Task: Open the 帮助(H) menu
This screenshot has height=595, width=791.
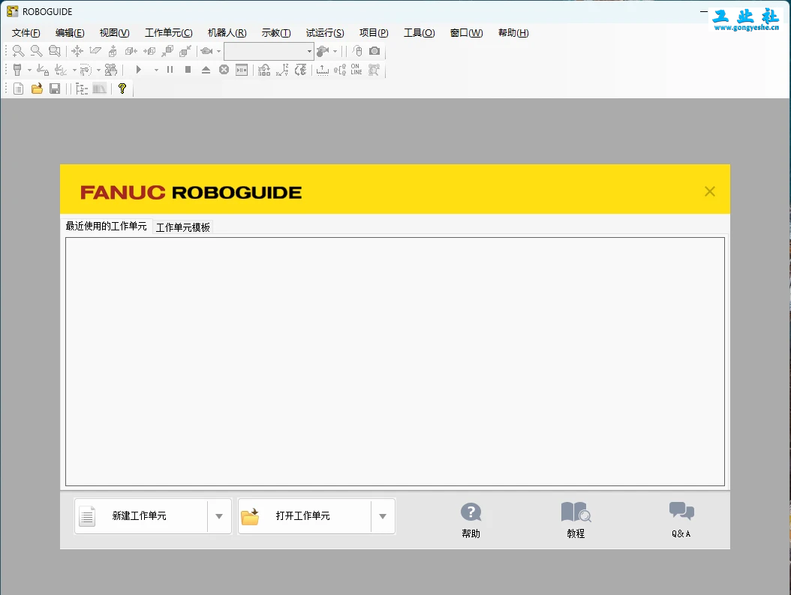Action: point(513,33)
